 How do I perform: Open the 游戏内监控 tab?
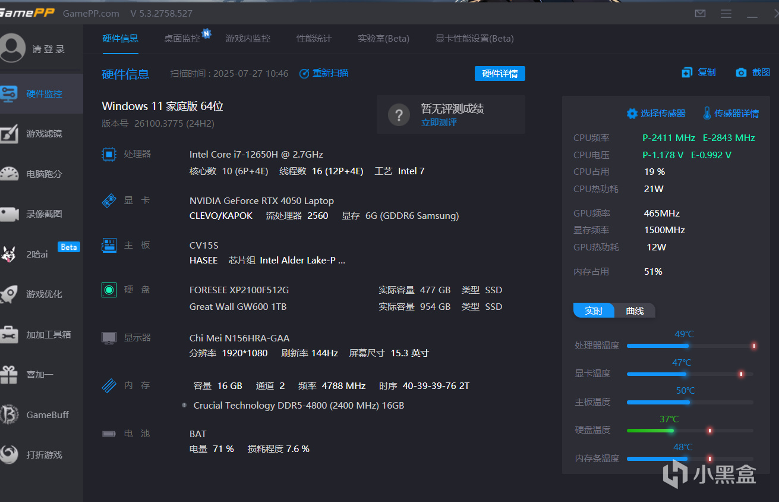(x=248, y=39)
